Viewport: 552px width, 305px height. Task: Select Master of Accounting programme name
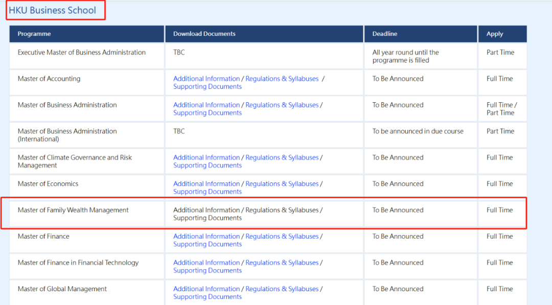pos(49,79)
